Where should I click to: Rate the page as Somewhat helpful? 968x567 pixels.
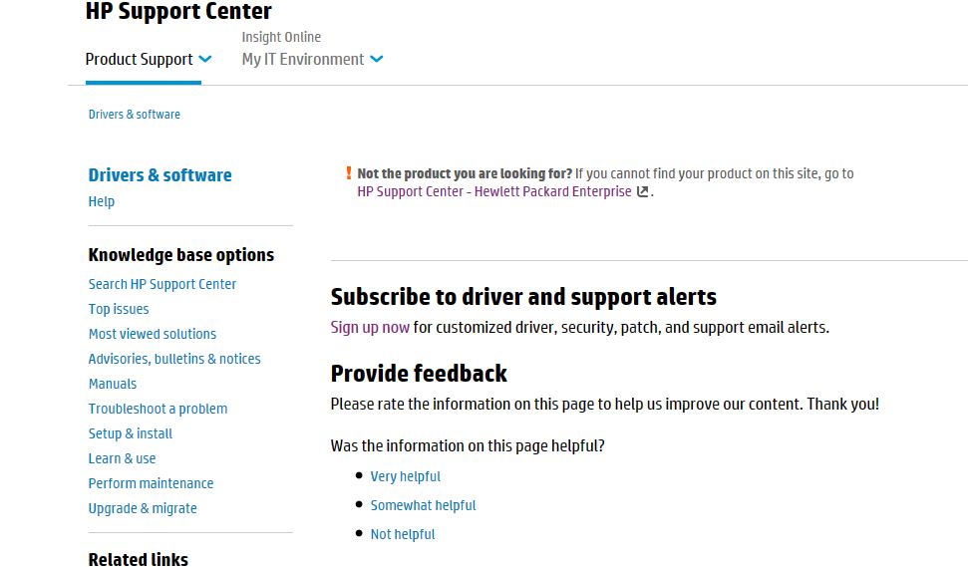[424, 505]
